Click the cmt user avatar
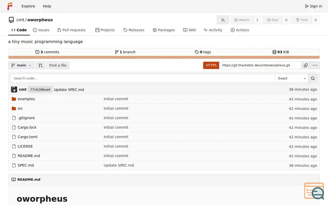Viewport: 328px width, 205px height. [x=14, y=89]
